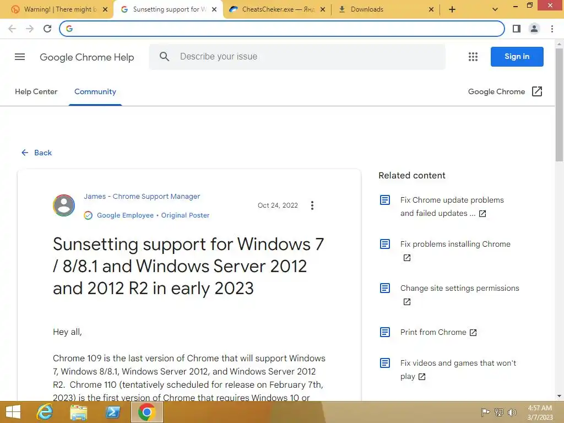This screenshot has height=423, width=564.
Task: Open Fix videos and games link
Action: (x=458, y=370)
